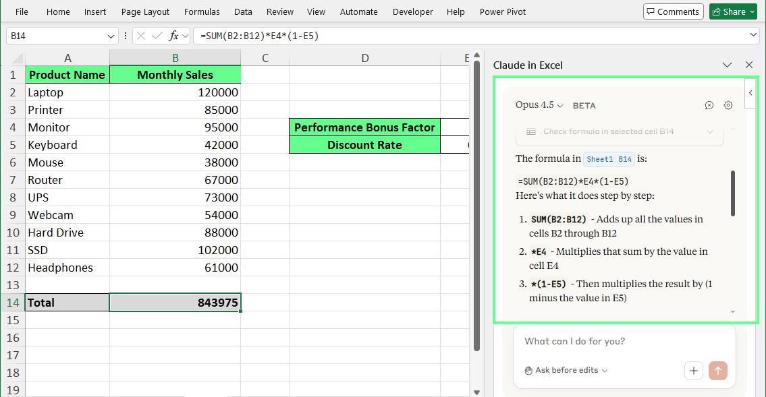Switch to the Formulas ribbon tab
Image resolution: width=766 pixels, height=397 pixels.
pos(202,11)
